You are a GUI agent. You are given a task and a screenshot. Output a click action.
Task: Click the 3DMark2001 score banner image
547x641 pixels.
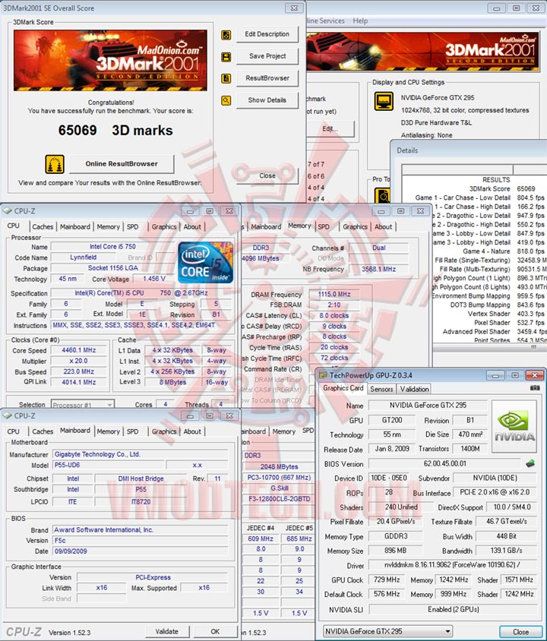110,61
